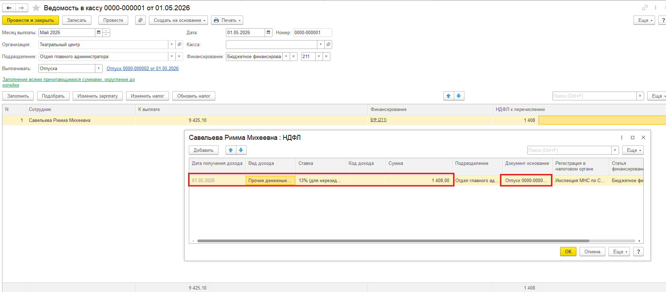This screenshot has width=666, height=292.
Task: Move row up in НДФЛ dialog
Action: click(231, 150)
